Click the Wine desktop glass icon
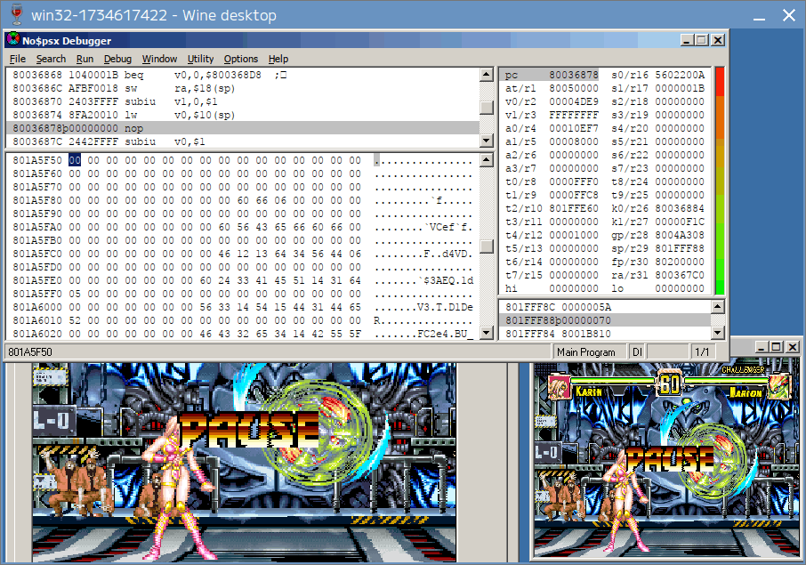The width and height of the screenshot is (806, 565). click(x=16, y=14)
